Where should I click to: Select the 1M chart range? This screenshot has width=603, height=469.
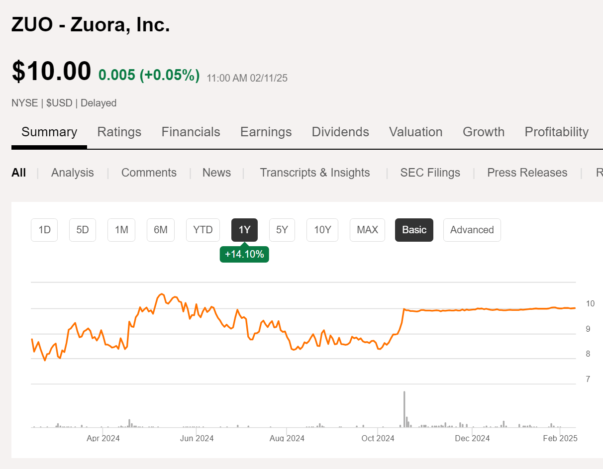point(121,230)
